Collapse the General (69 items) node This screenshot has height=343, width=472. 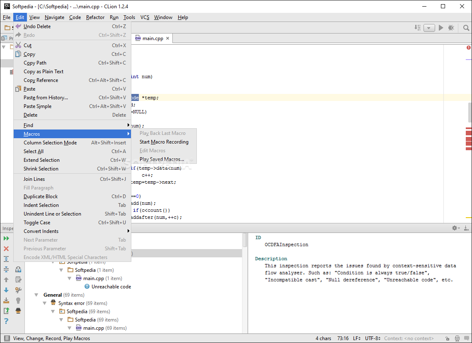point(36,295)
